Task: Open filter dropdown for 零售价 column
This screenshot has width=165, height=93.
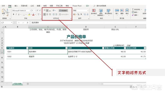Action: point(125,48)
